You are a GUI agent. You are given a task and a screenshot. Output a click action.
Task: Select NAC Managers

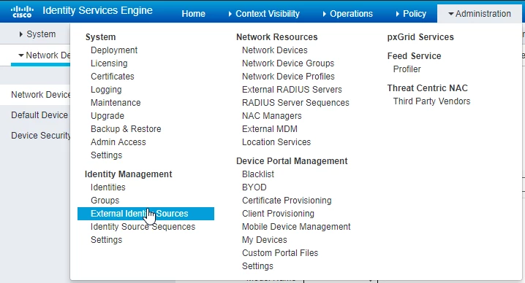click(271, 115)
